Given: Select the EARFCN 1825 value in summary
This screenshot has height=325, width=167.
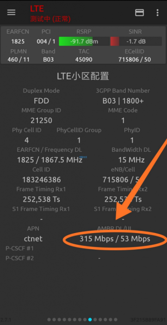Looking at the screenshot, I should (x=18, y=41).
